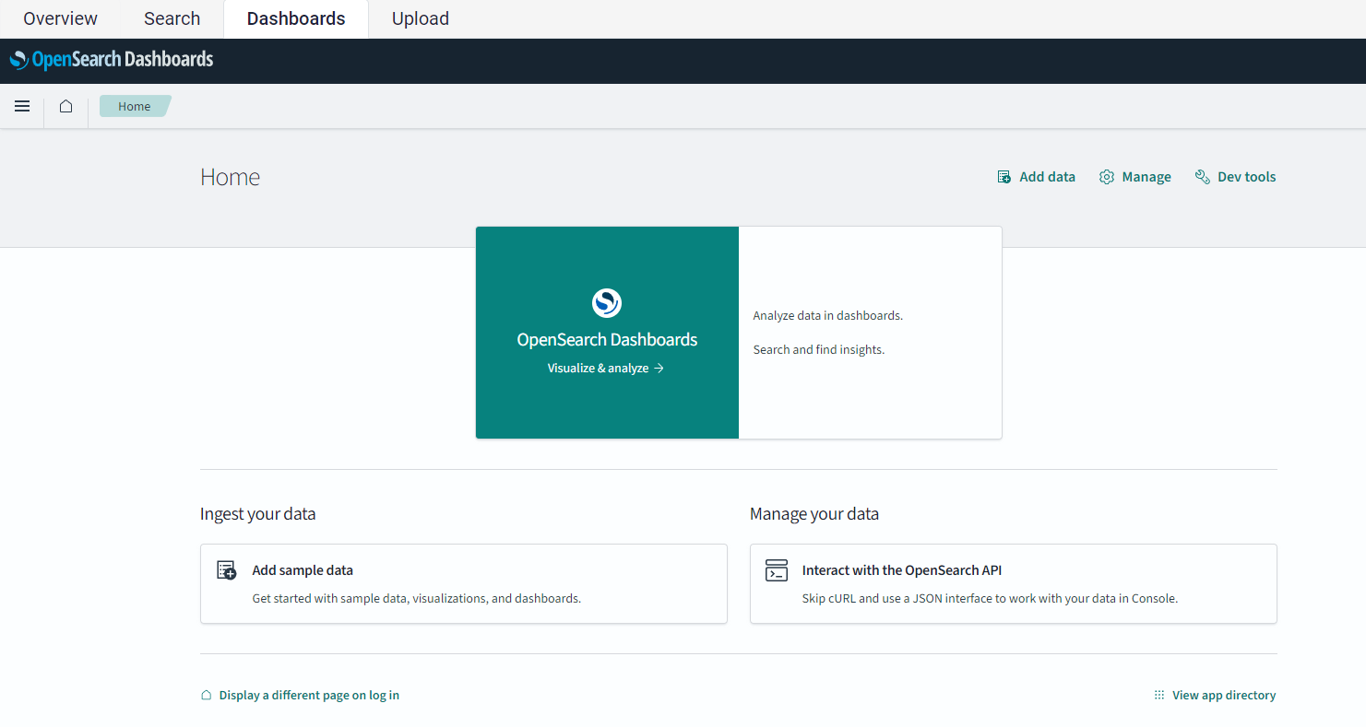Image resolution: width=1366 pixels, height=727 pixels.
Task: Click the 'Search and find insights.' text
Action: click(x=819, y=350)
